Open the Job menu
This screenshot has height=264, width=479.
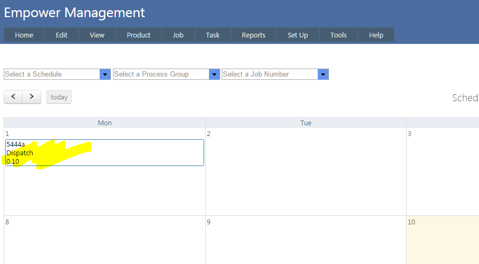pos(178,35)
